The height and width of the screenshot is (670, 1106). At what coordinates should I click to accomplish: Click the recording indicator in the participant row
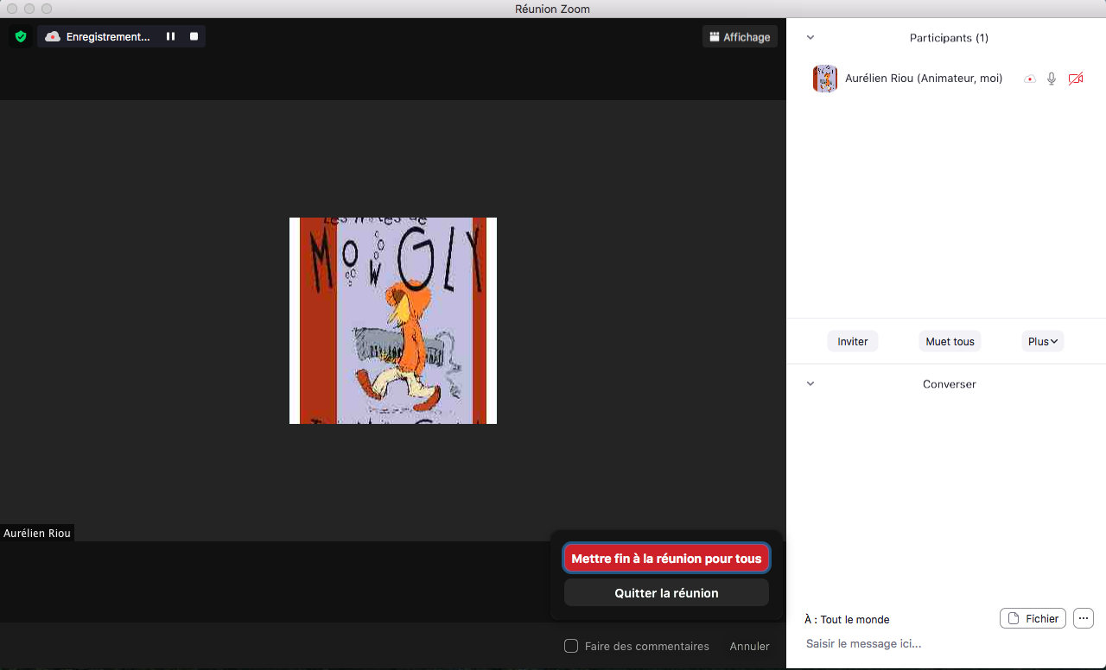pos(1029,79)
